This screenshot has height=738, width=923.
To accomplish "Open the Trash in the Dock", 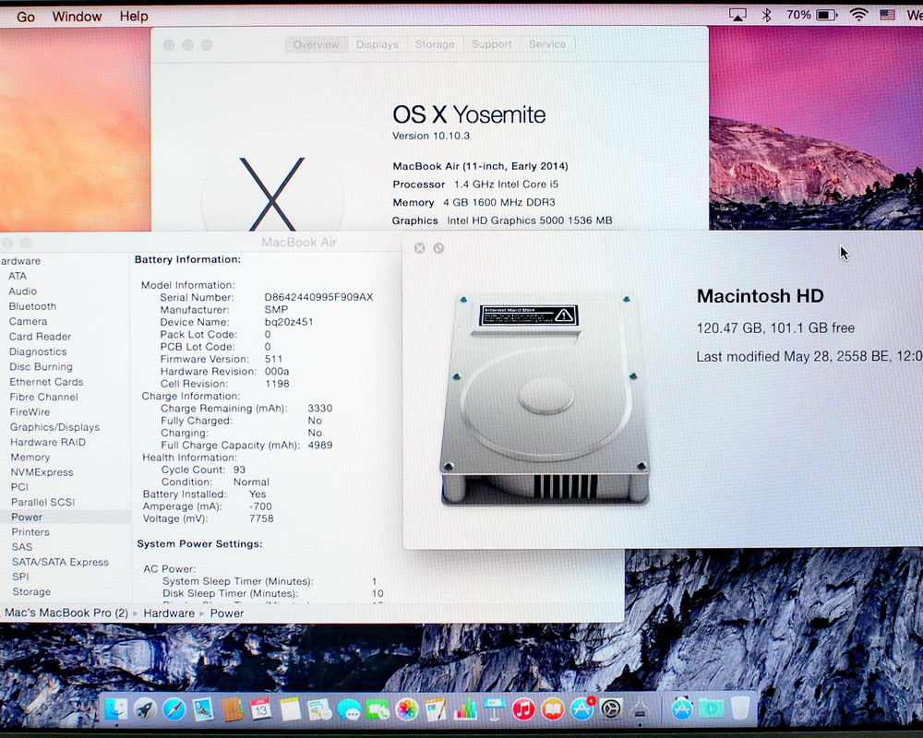I will [x=740, y=708].
